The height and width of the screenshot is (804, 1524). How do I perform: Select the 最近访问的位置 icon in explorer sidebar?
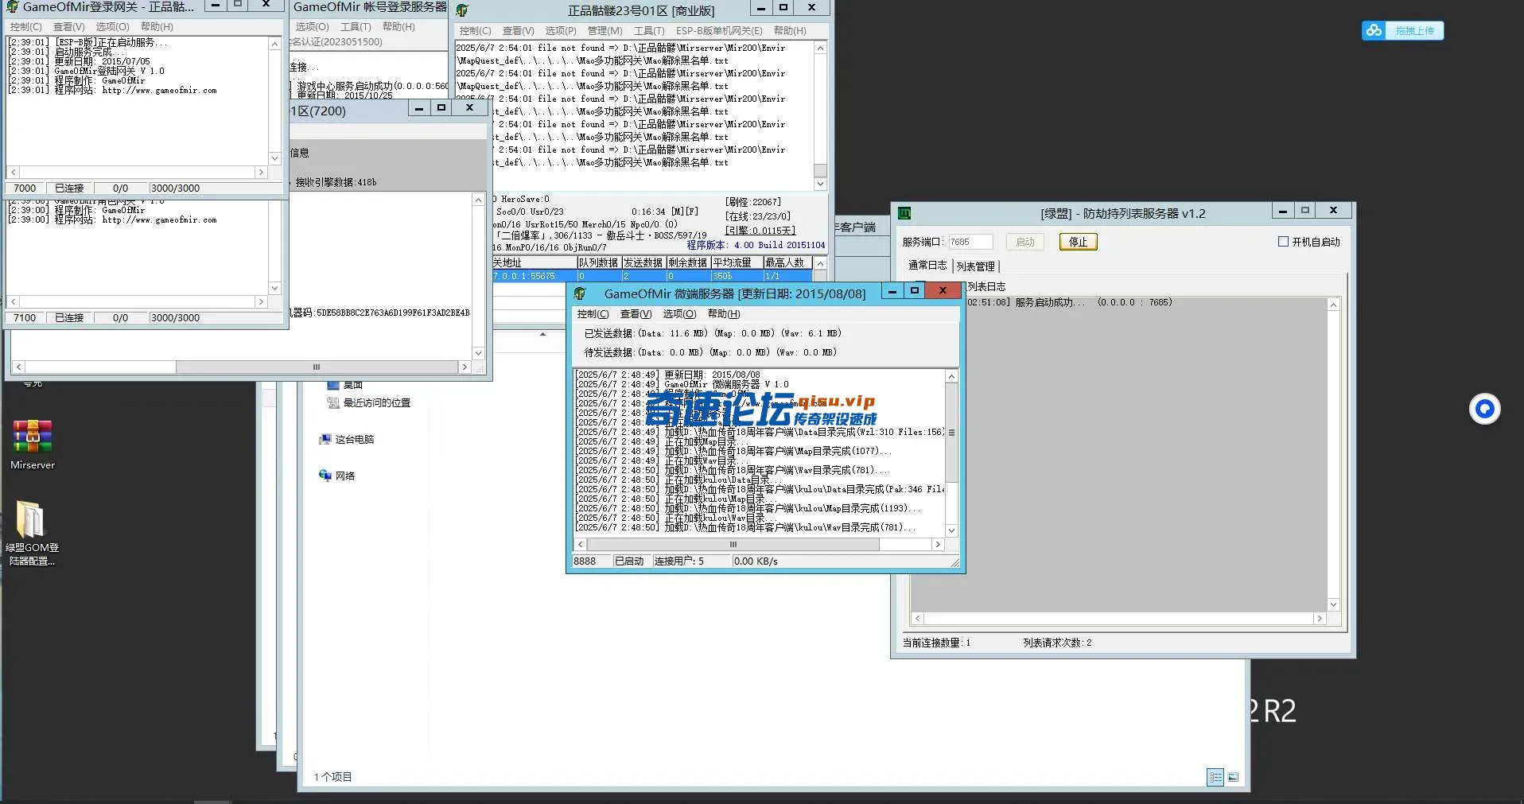333,402
